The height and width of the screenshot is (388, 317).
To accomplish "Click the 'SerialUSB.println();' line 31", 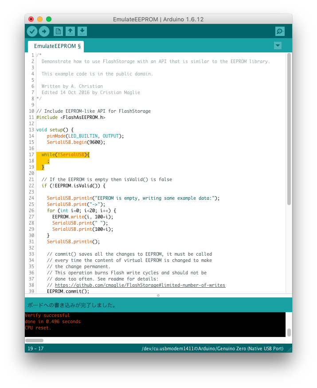I will (x=74, y=242).
